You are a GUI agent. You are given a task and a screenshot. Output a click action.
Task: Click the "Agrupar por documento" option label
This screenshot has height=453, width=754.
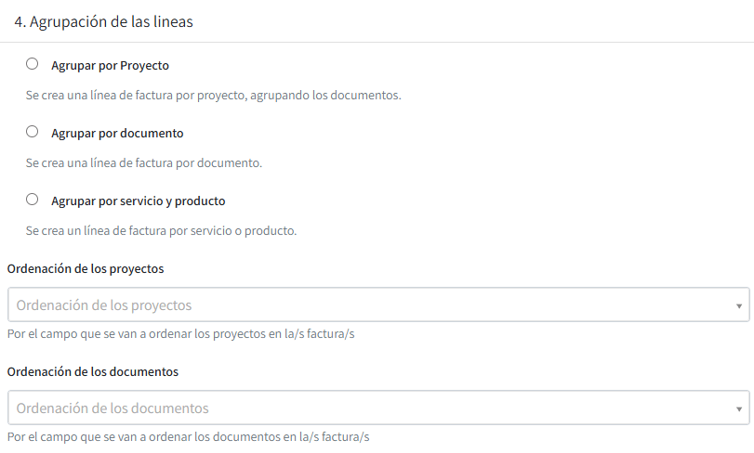(117, 133)
